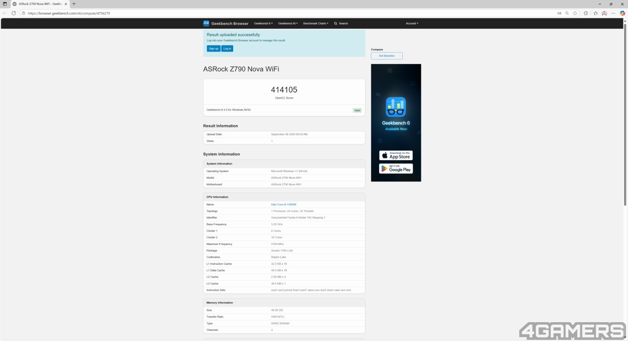Reload the current page
The height and width of the screenshot is (341, 628).
[x=14, y=13]
